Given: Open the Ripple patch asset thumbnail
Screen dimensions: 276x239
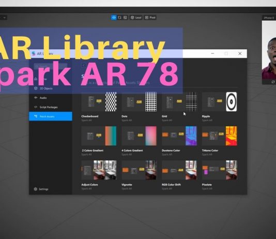Looking at the screenshot, I should point(220,101).
